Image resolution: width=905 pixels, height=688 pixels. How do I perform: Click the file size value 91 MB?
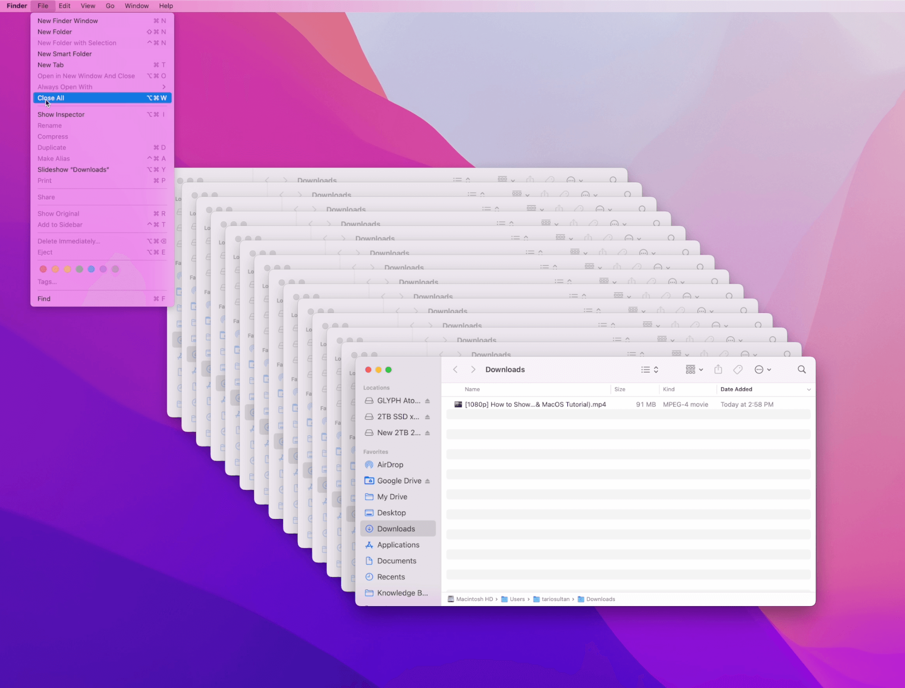coord(645,405)
